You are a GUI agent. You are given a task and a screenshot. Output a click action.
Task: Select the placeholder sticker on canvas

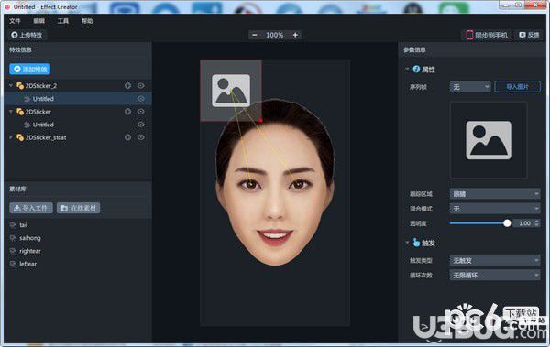pos(231,91)
